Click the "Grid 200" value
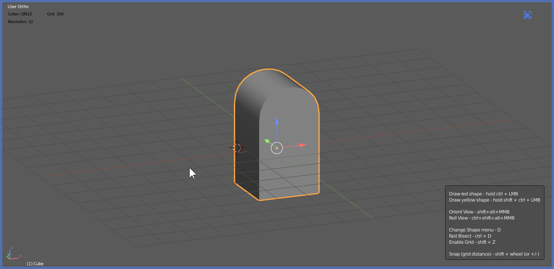The width and height of the screenshot is (554, 269). [x=56, y=14]
